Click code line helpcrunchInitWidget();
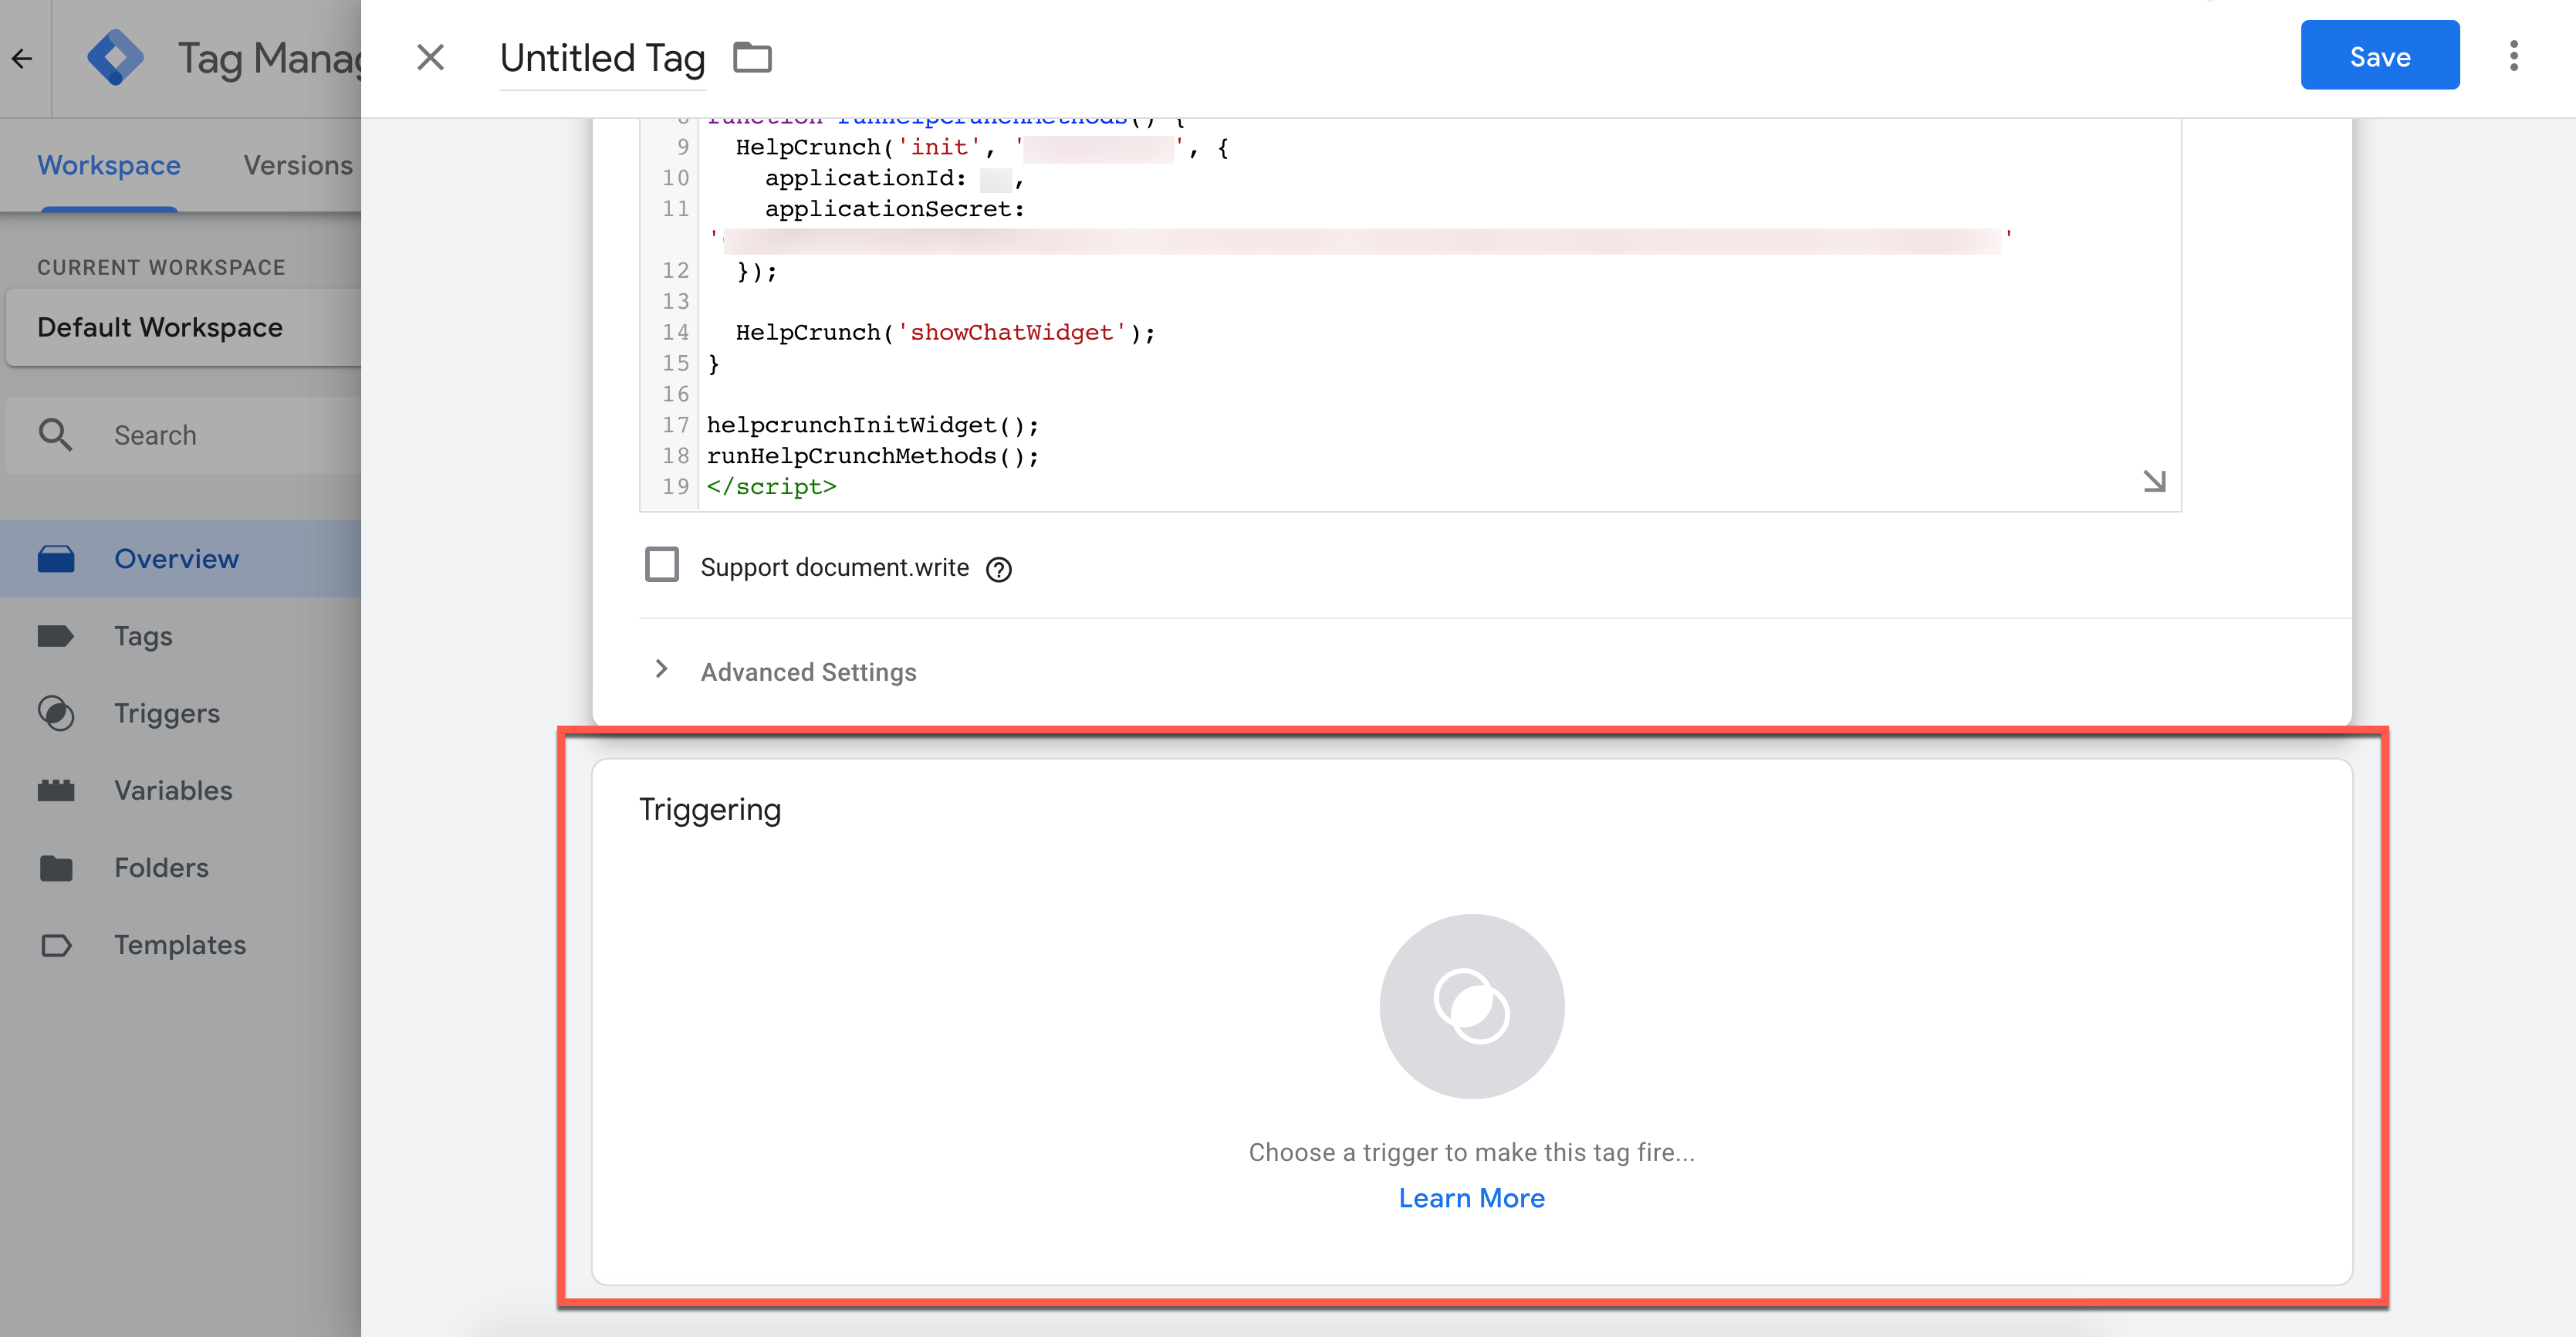Viewport: 2576px width, 1337px height. tap(872, 425)
